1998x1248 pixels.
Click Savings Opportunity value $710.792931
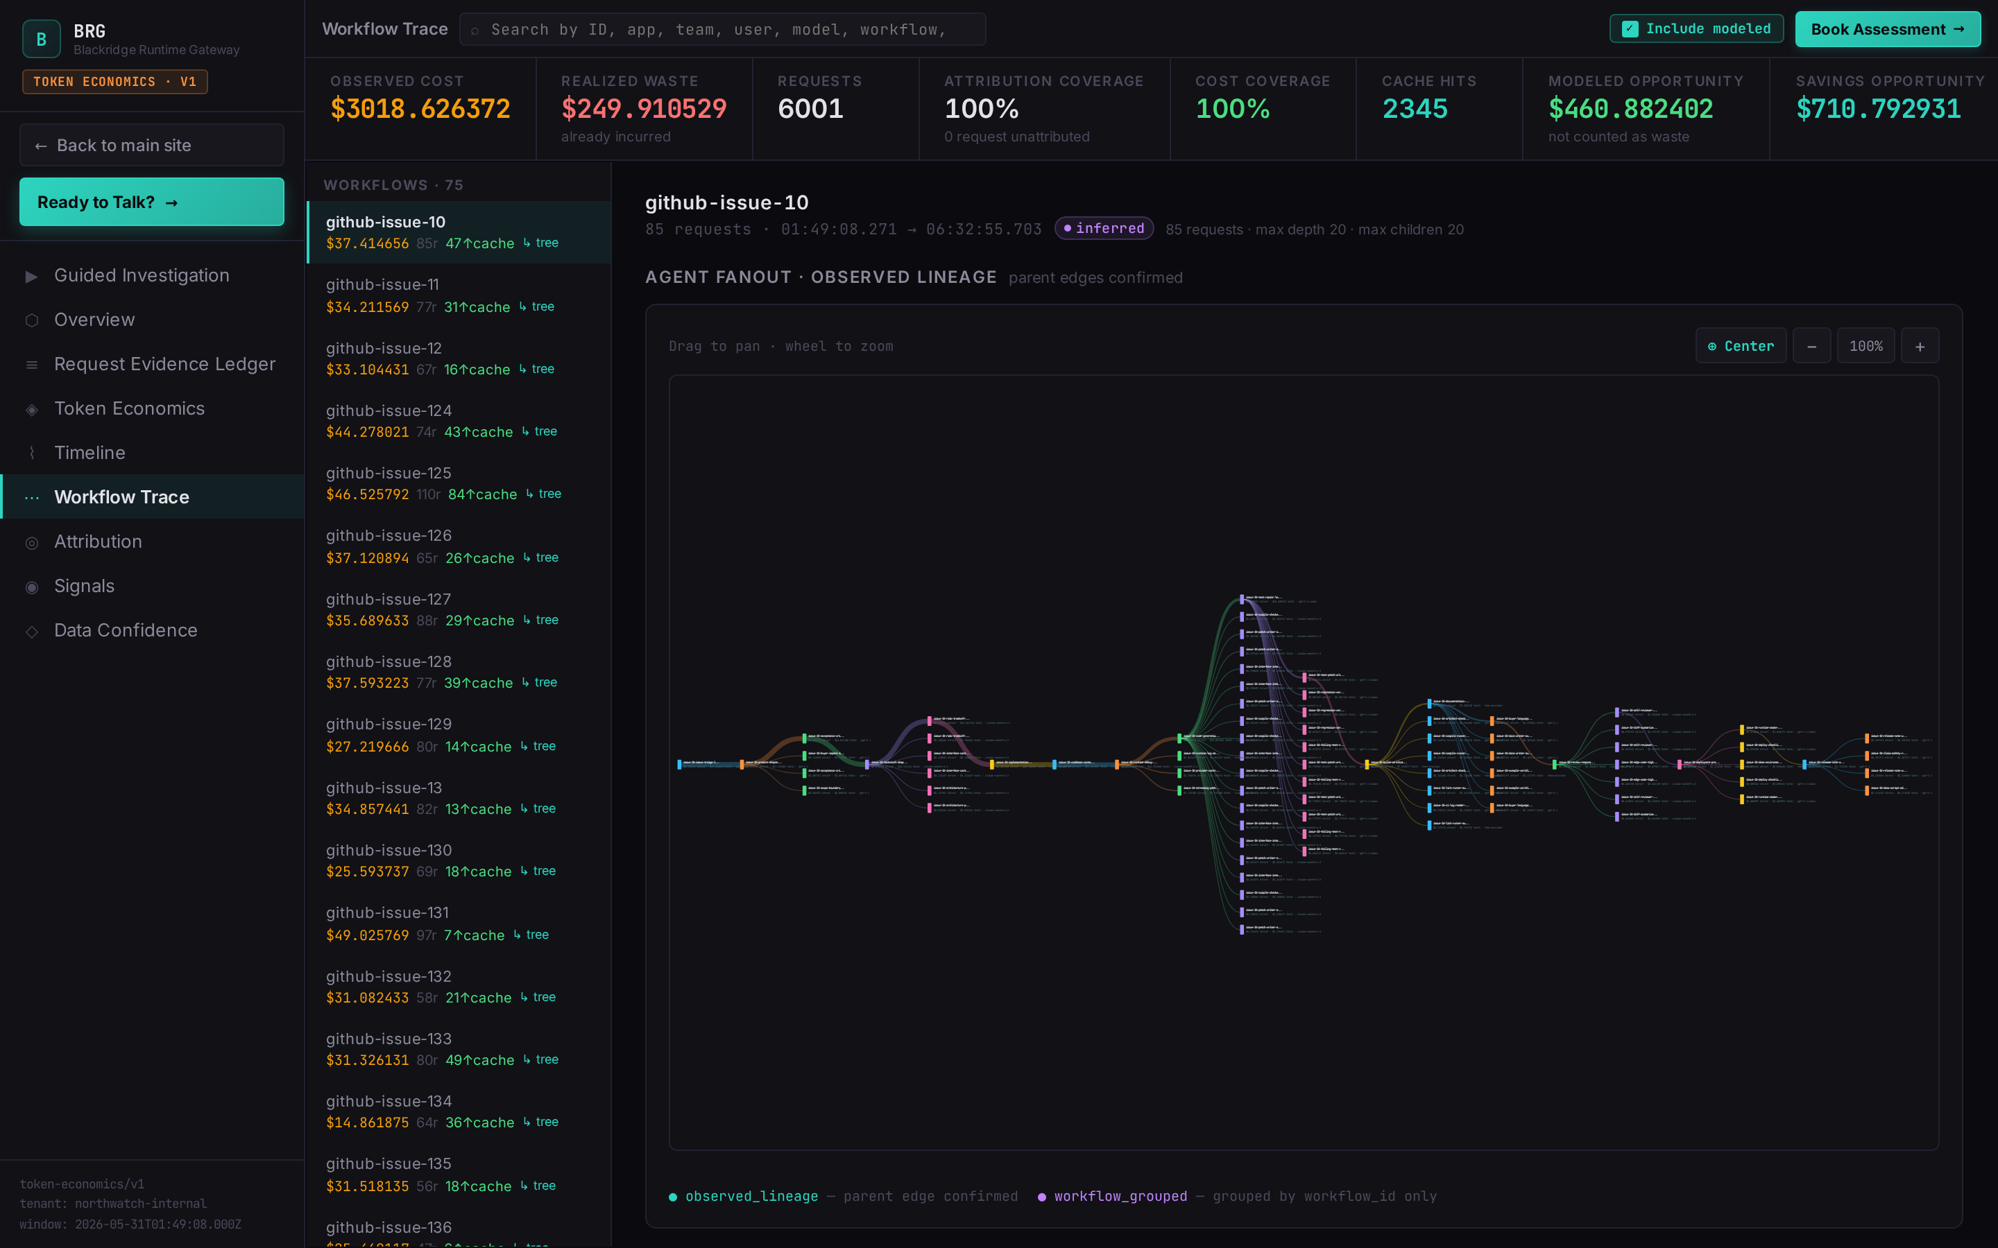(x=1878, y=109)
